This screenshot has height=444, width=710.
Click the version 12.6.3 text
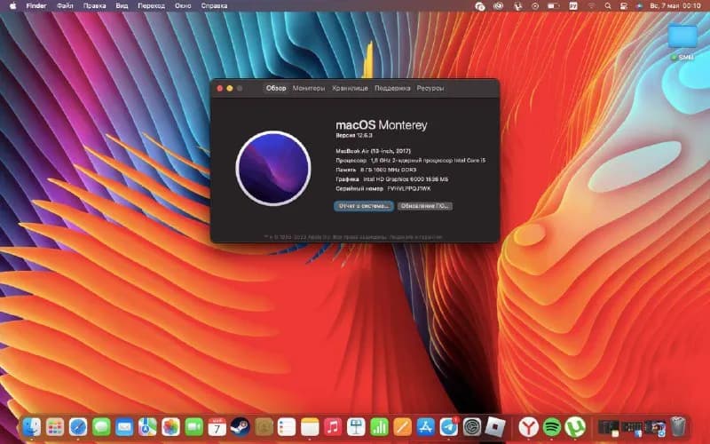click(354, 136)
